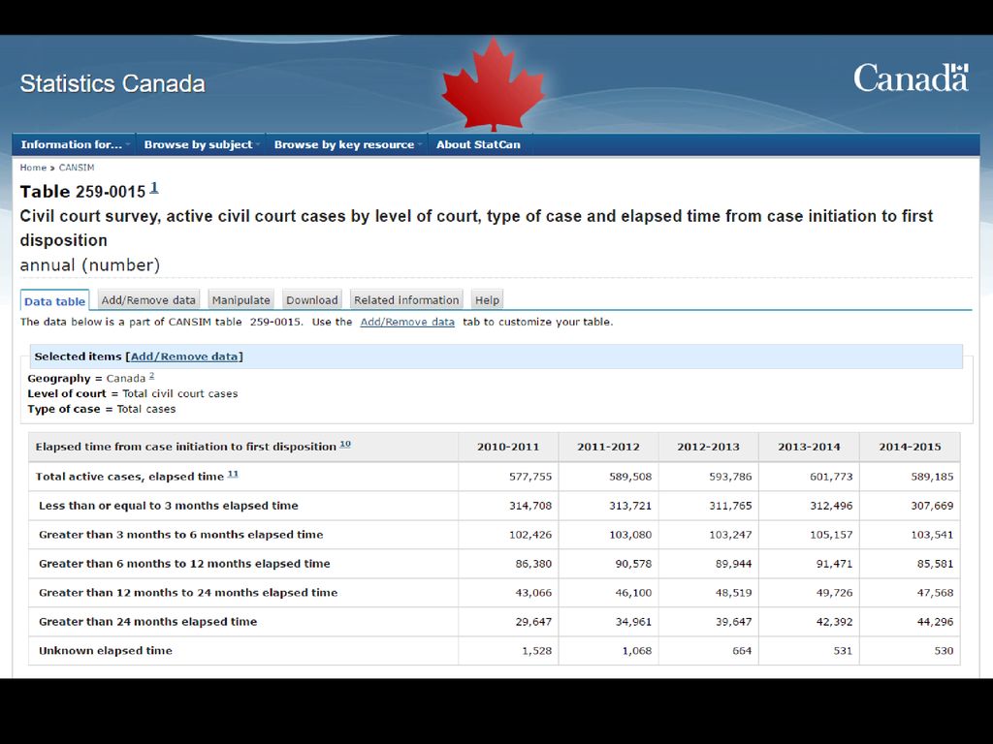Click Add/Remove data link in Selected items header
This screenshot has height=744, width=993.
pos(184,356)
